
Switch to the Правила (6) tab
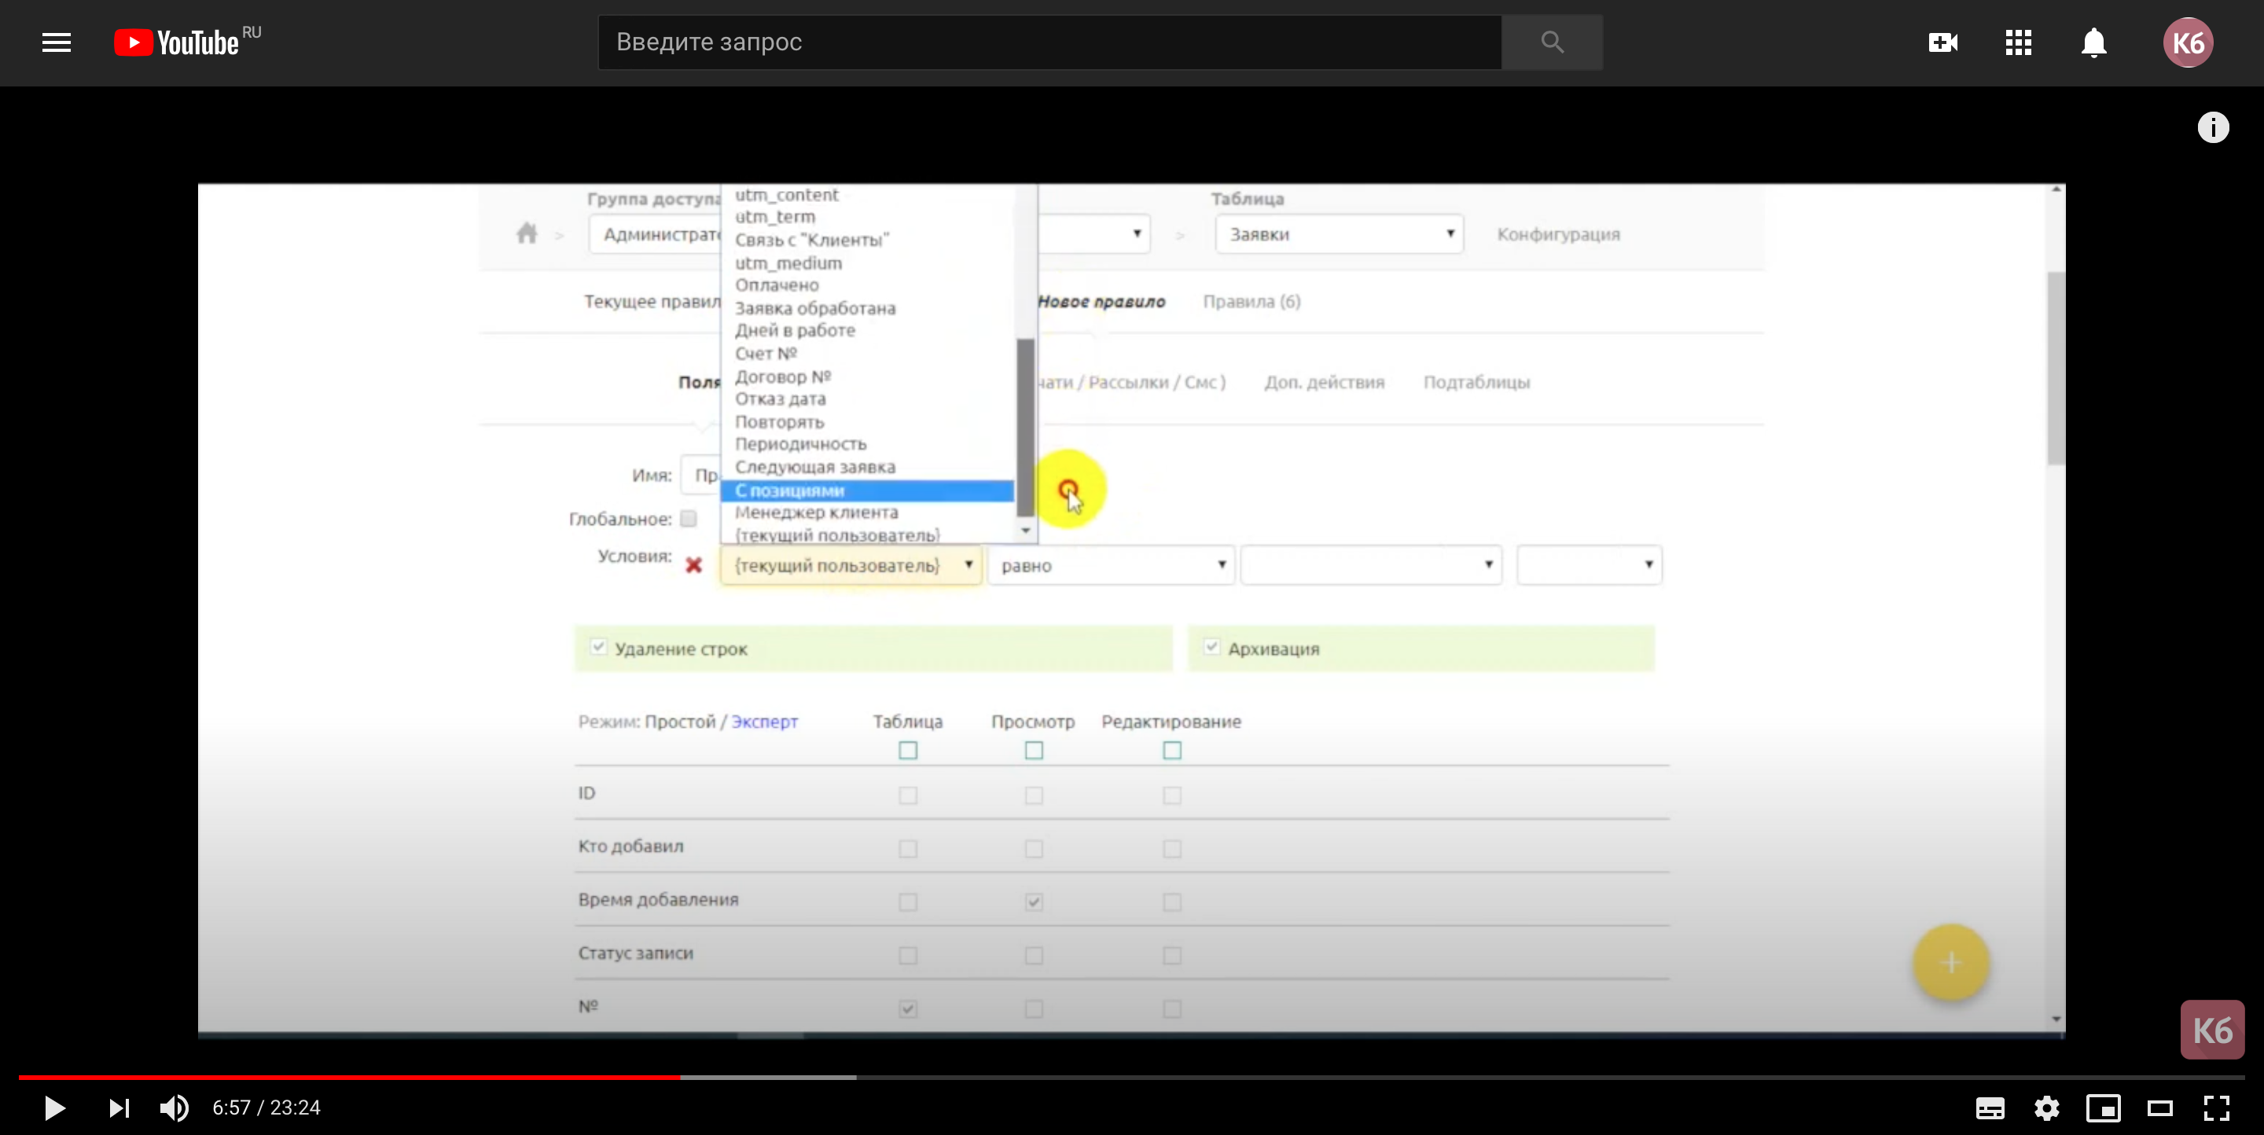click(1251, 301)
